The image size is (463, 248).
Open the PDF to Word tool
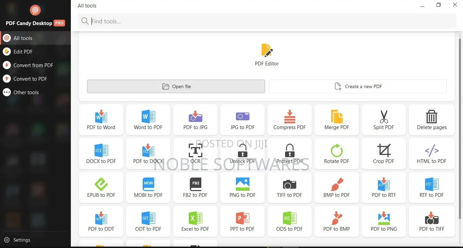click(x=101, y=120)
